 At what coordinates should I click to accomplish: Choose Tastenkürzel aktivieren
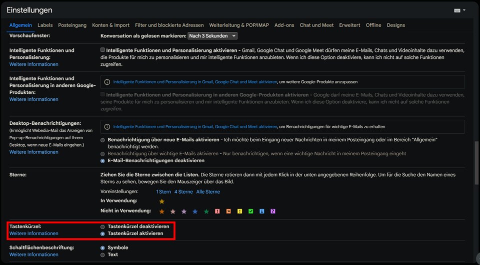click(x=102, y=234)
